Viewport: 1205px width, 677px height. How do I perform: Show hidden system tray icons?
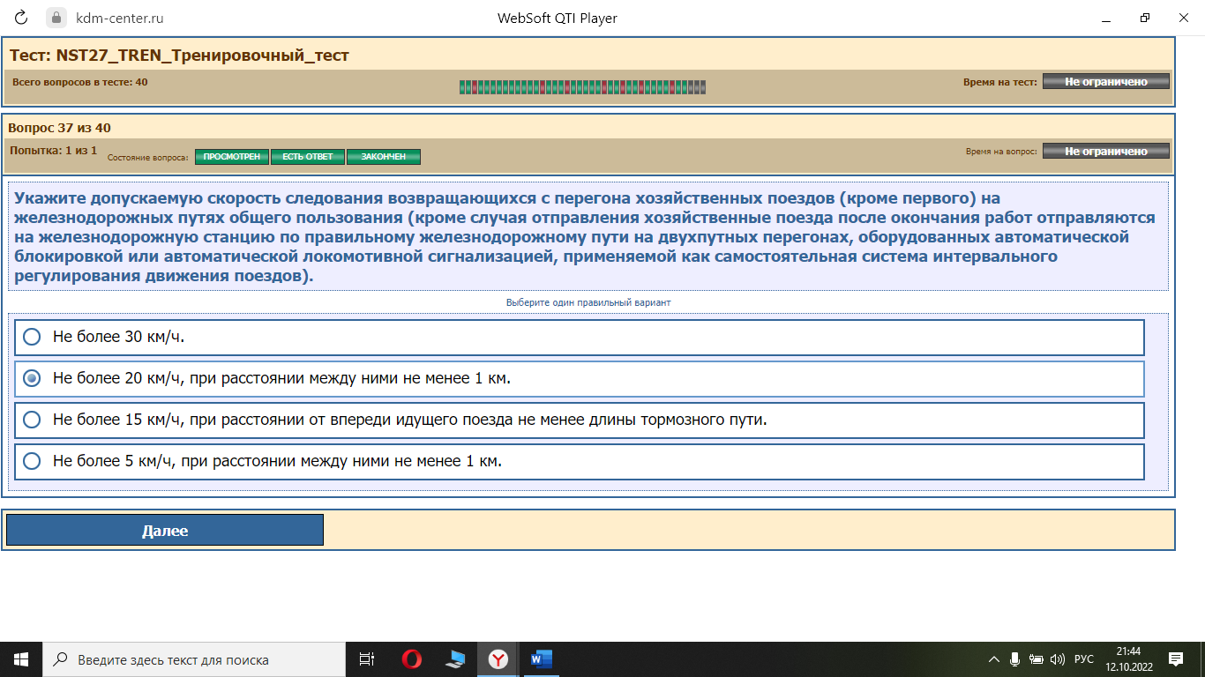[994, 659]
